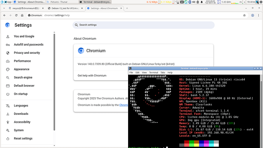Bookmark this page with the star icon
The image size is (263, 148).
[244, 15]
